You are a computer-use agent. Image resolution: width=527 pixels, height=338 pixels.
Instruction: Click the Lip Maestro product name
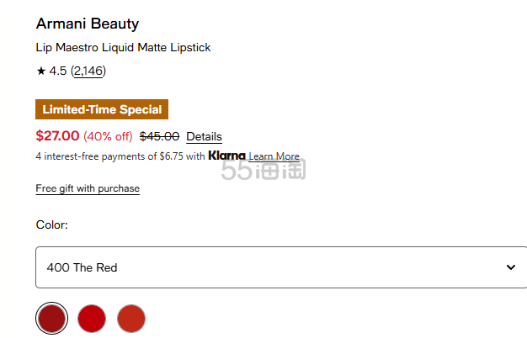[x=124, y=47]
